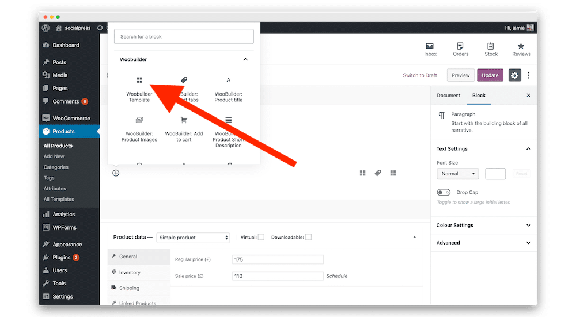Open the WordPress logo menu
Viewport: 576px width, 317px height.
46,28
